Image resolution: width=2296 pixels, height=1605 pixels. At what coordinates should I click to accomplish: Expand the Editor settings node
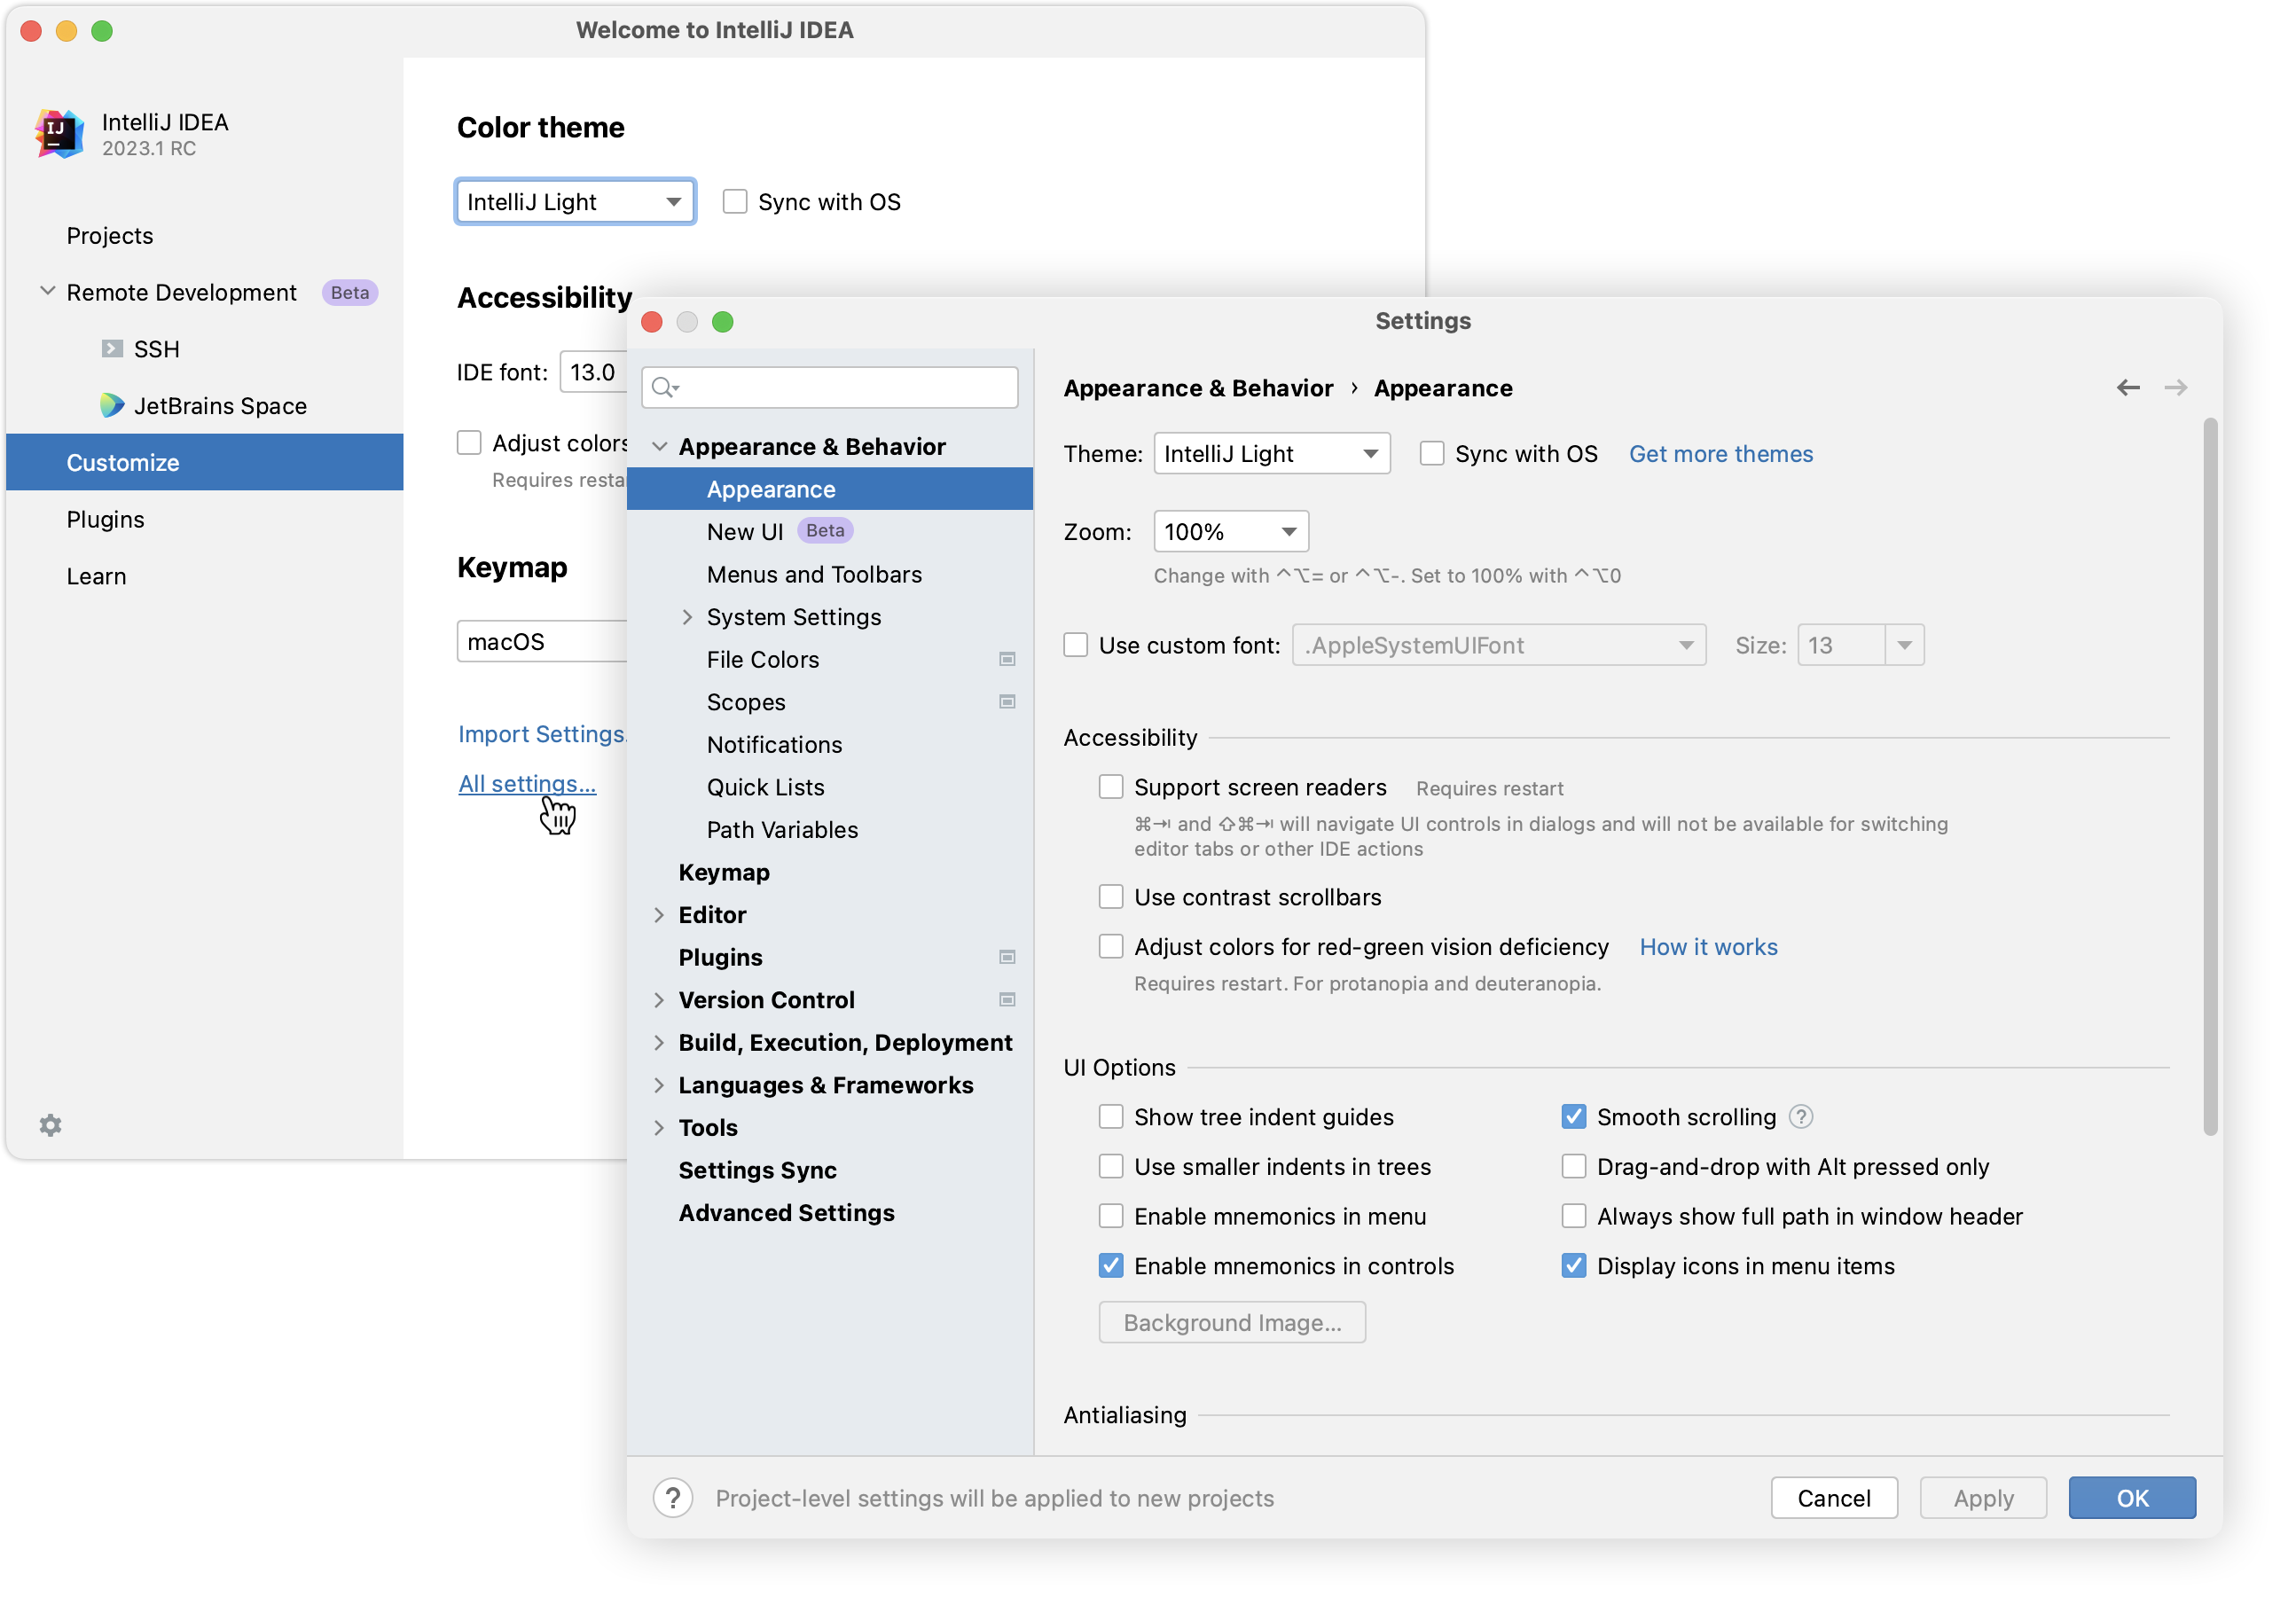pos(659,915)
